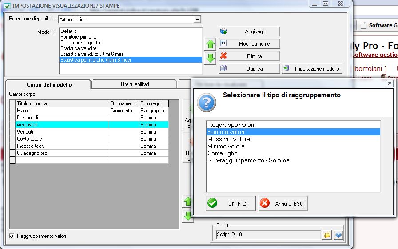Screen dimensions: 398x249
Task: Click Titolo colonna header
Action: click(x=62, y=103)
